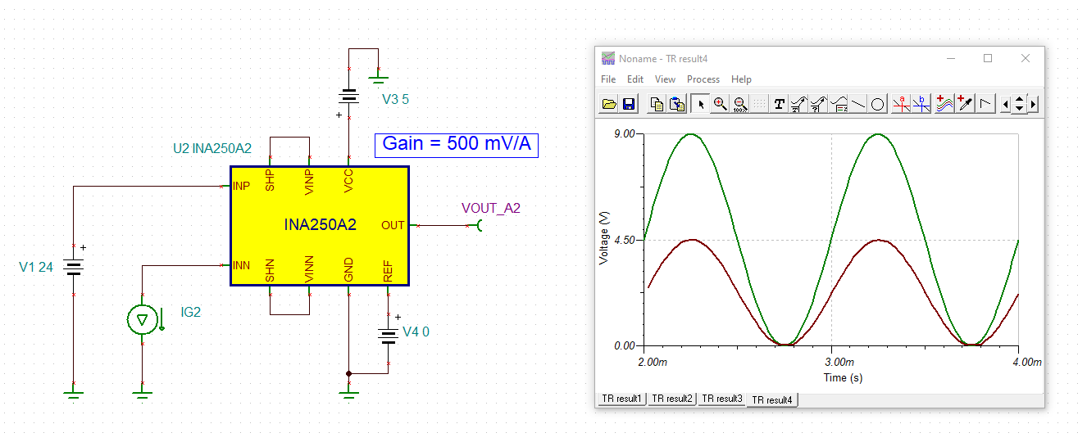Open the View menu
Image resolution: width=1078 pixels, height=442 pixels.
click(666, 79)
